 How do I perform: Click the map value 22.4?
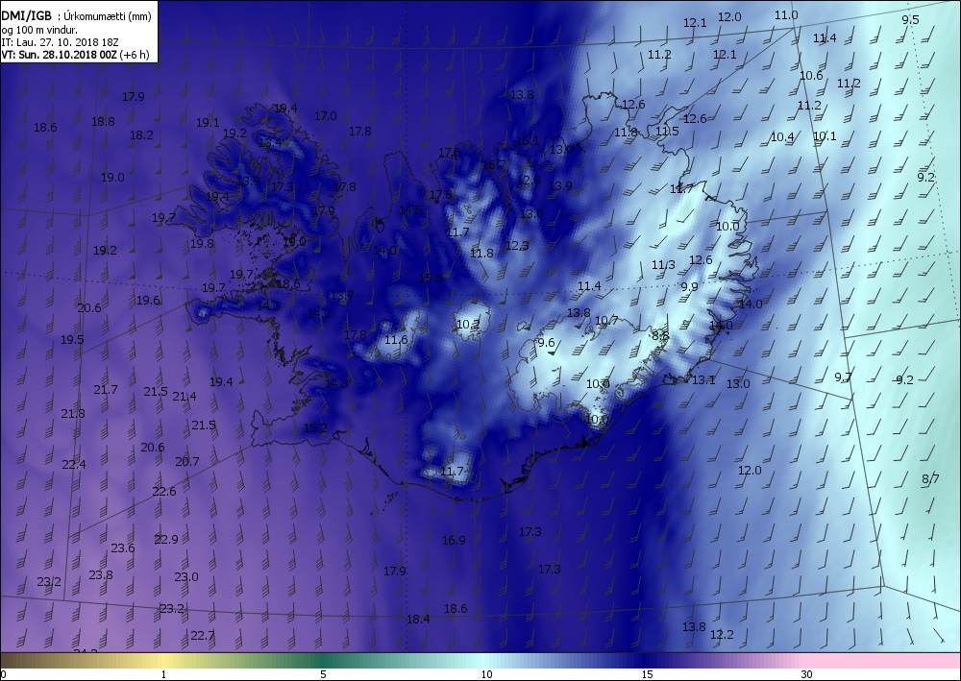pos(74,464)
